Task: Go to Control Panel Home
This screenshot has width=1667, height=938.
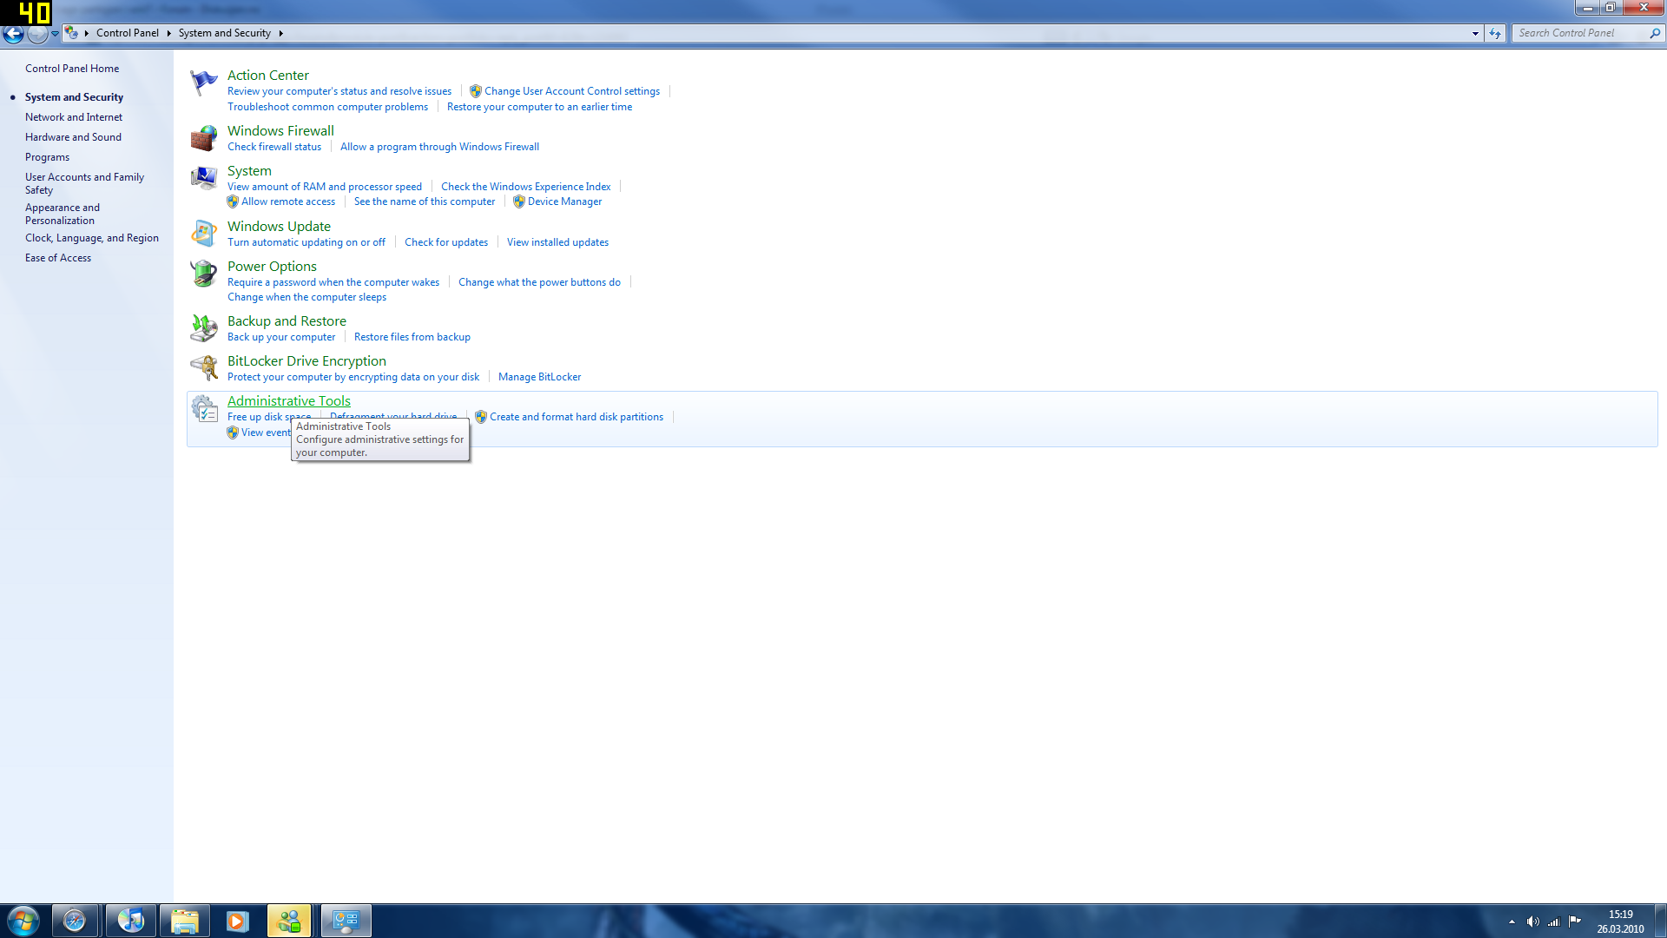Action: click(x=72, y=69)
